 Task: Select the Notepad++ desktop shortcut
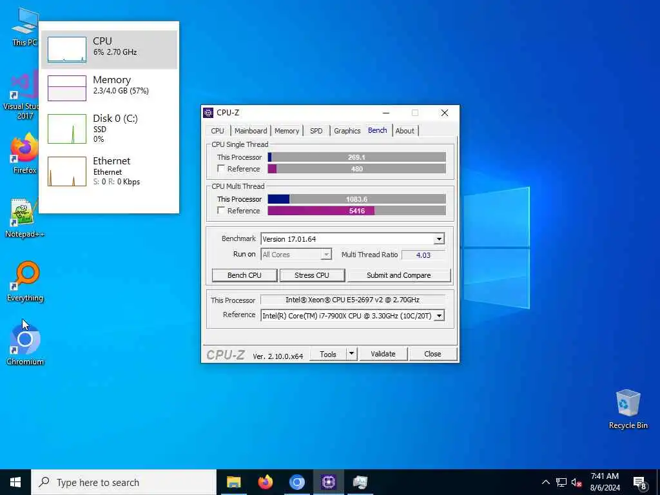(x=24, y=218)
